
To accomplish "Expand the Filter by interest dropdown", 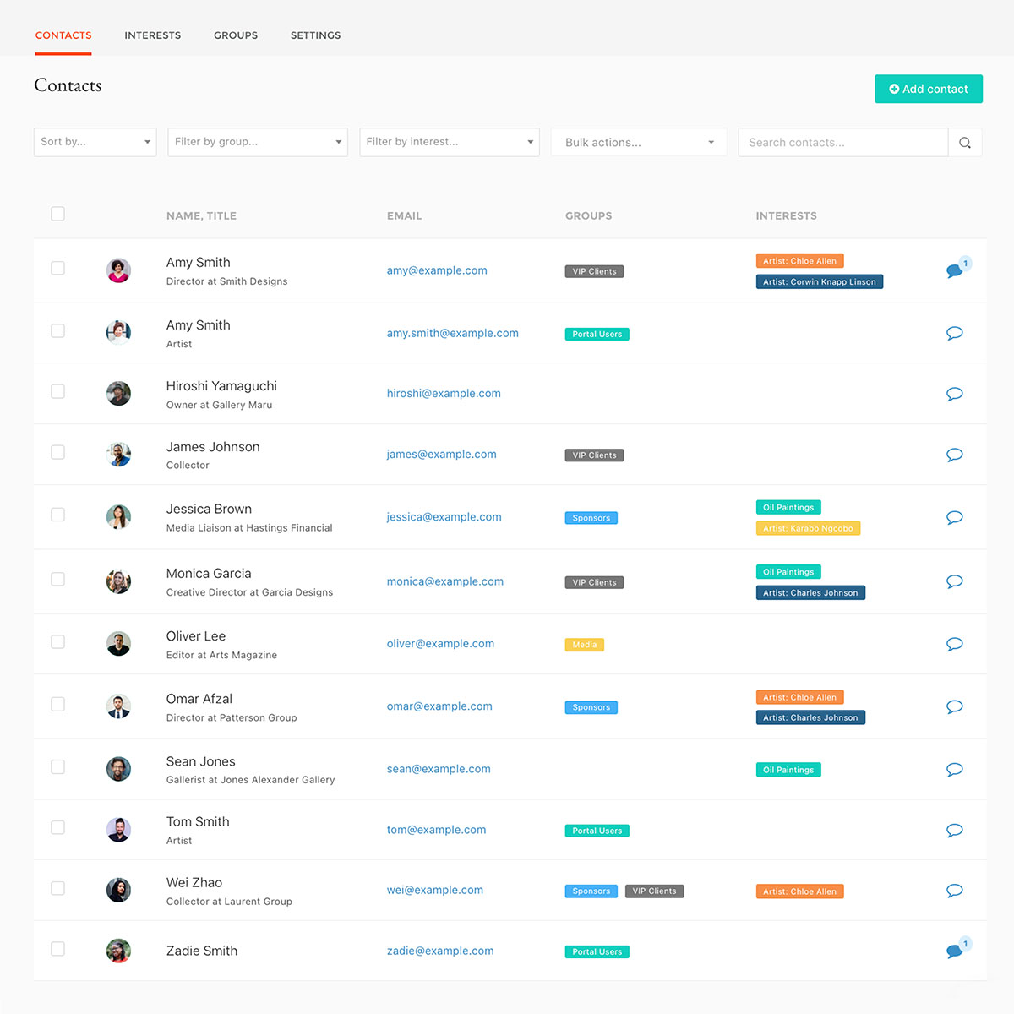I will pyautogui.click(x=450, y=142).
